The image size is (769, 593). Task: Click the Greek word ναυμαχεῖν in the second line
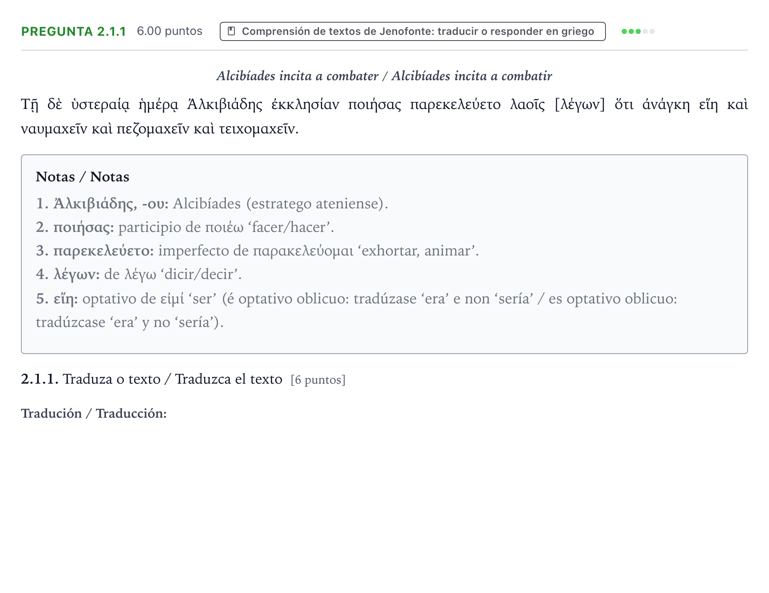(x=54, y=129)
